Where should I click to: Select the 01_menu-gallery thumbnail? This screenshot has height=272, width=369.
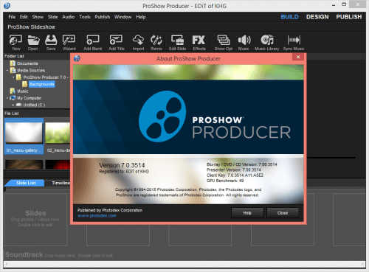[24, 136]
